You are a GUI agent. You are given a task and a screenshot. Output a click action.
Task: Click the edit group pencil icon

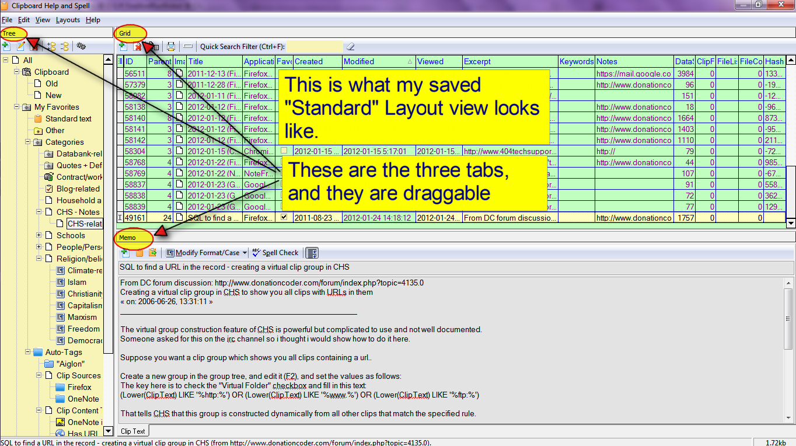point(20,46)
